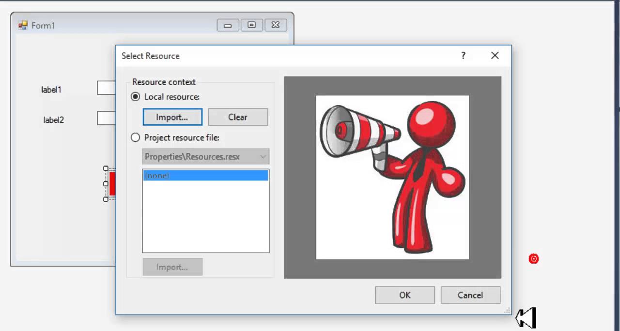
Task: Select the Project resource file radio button
Action: (136, 137)
